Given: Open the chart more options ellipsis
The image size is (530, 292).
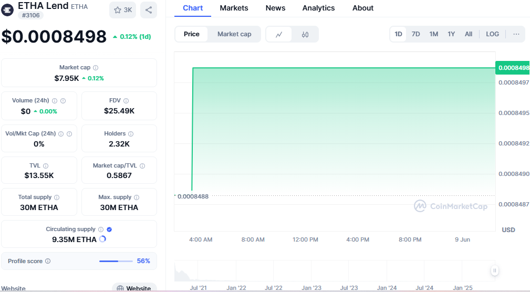Looking at the screenshot, I should (516, 34).
